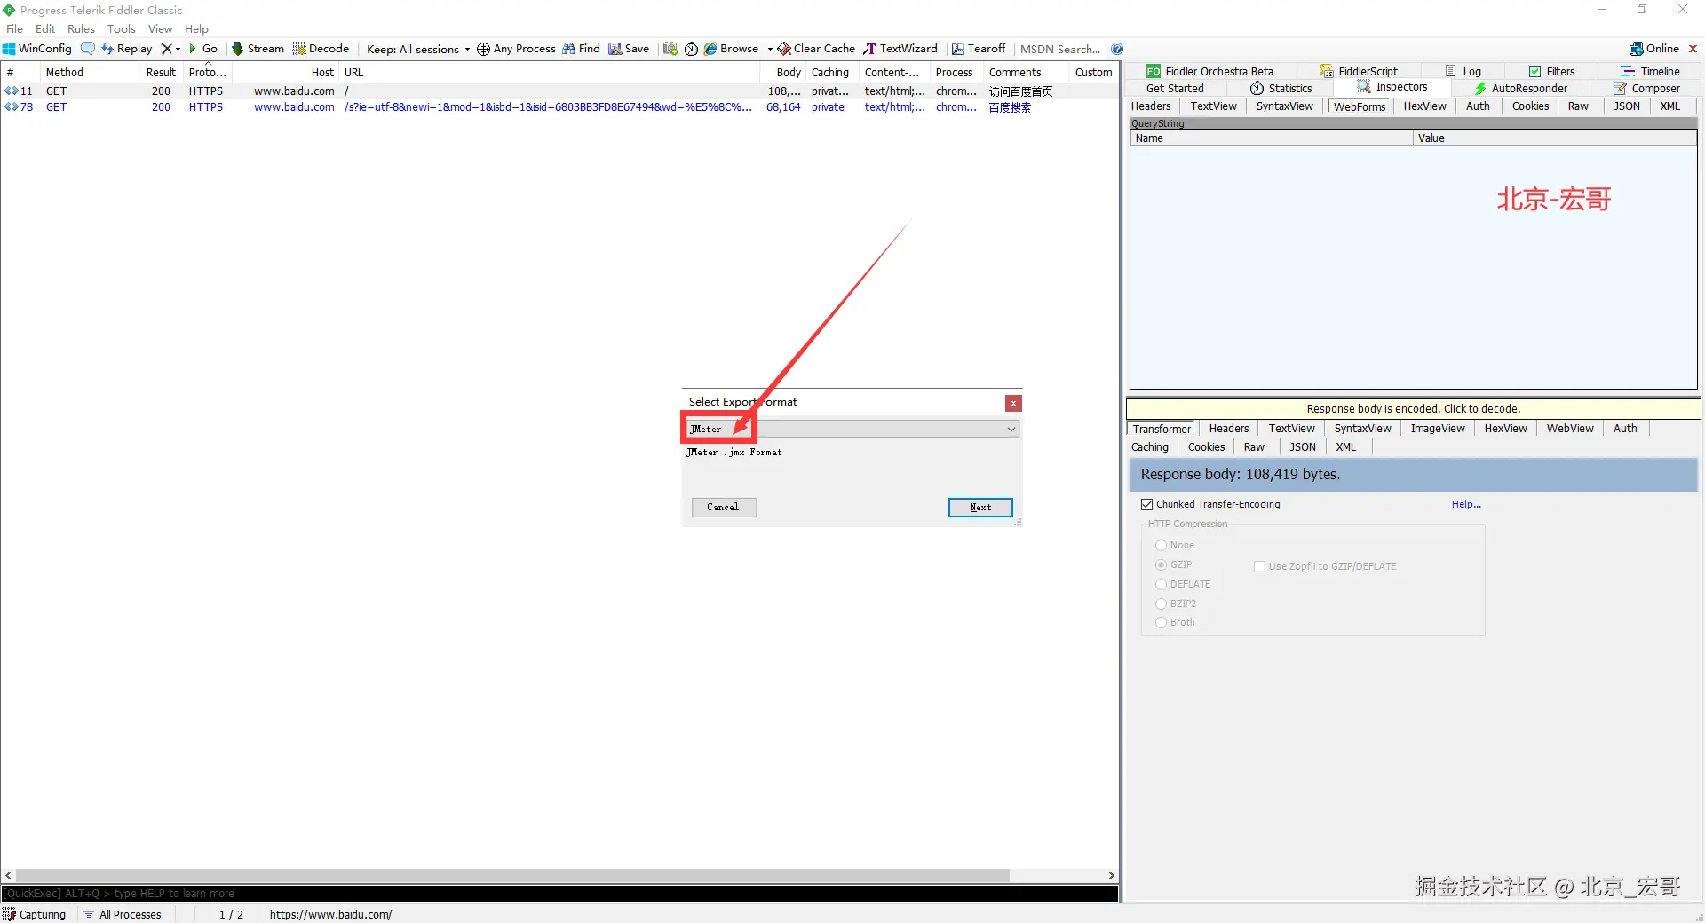Click Cancel in Select Export Format dialog
The width and height of the screenshot is (1705, 923).
point(724,507)
